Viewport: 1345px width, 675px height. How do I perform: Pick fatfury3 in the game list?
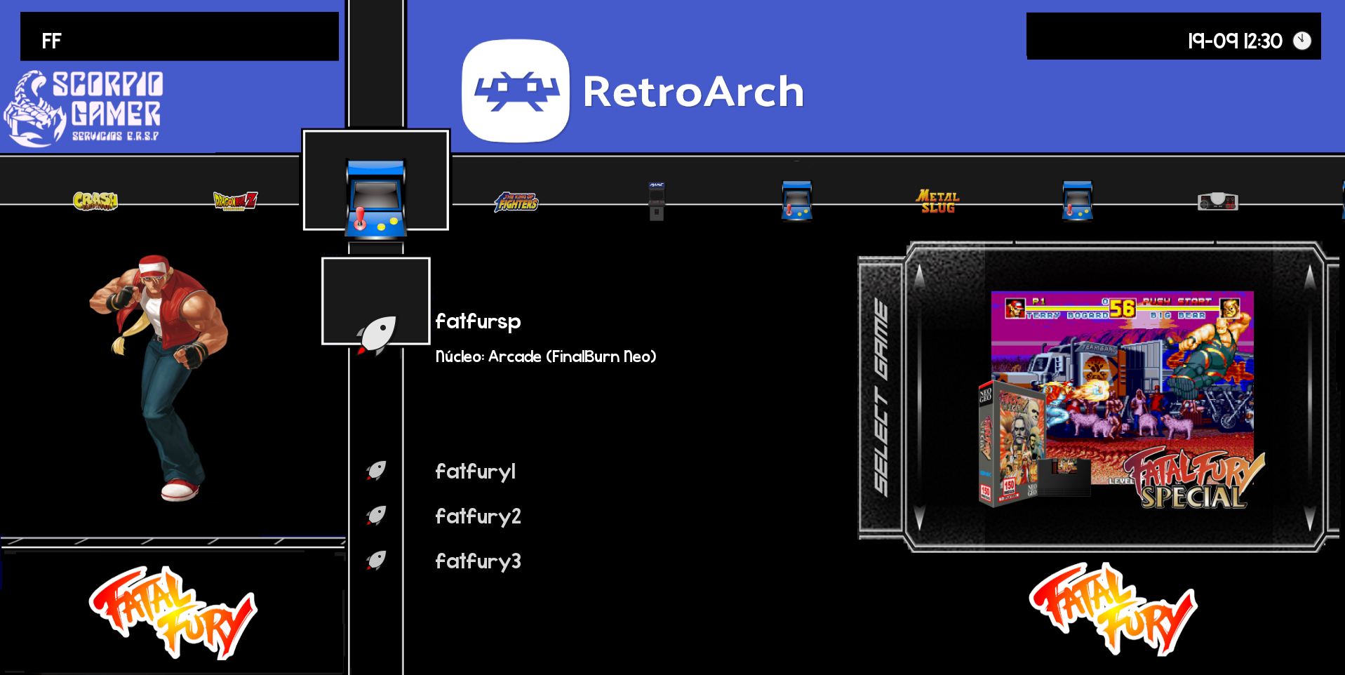click(478, 561)
